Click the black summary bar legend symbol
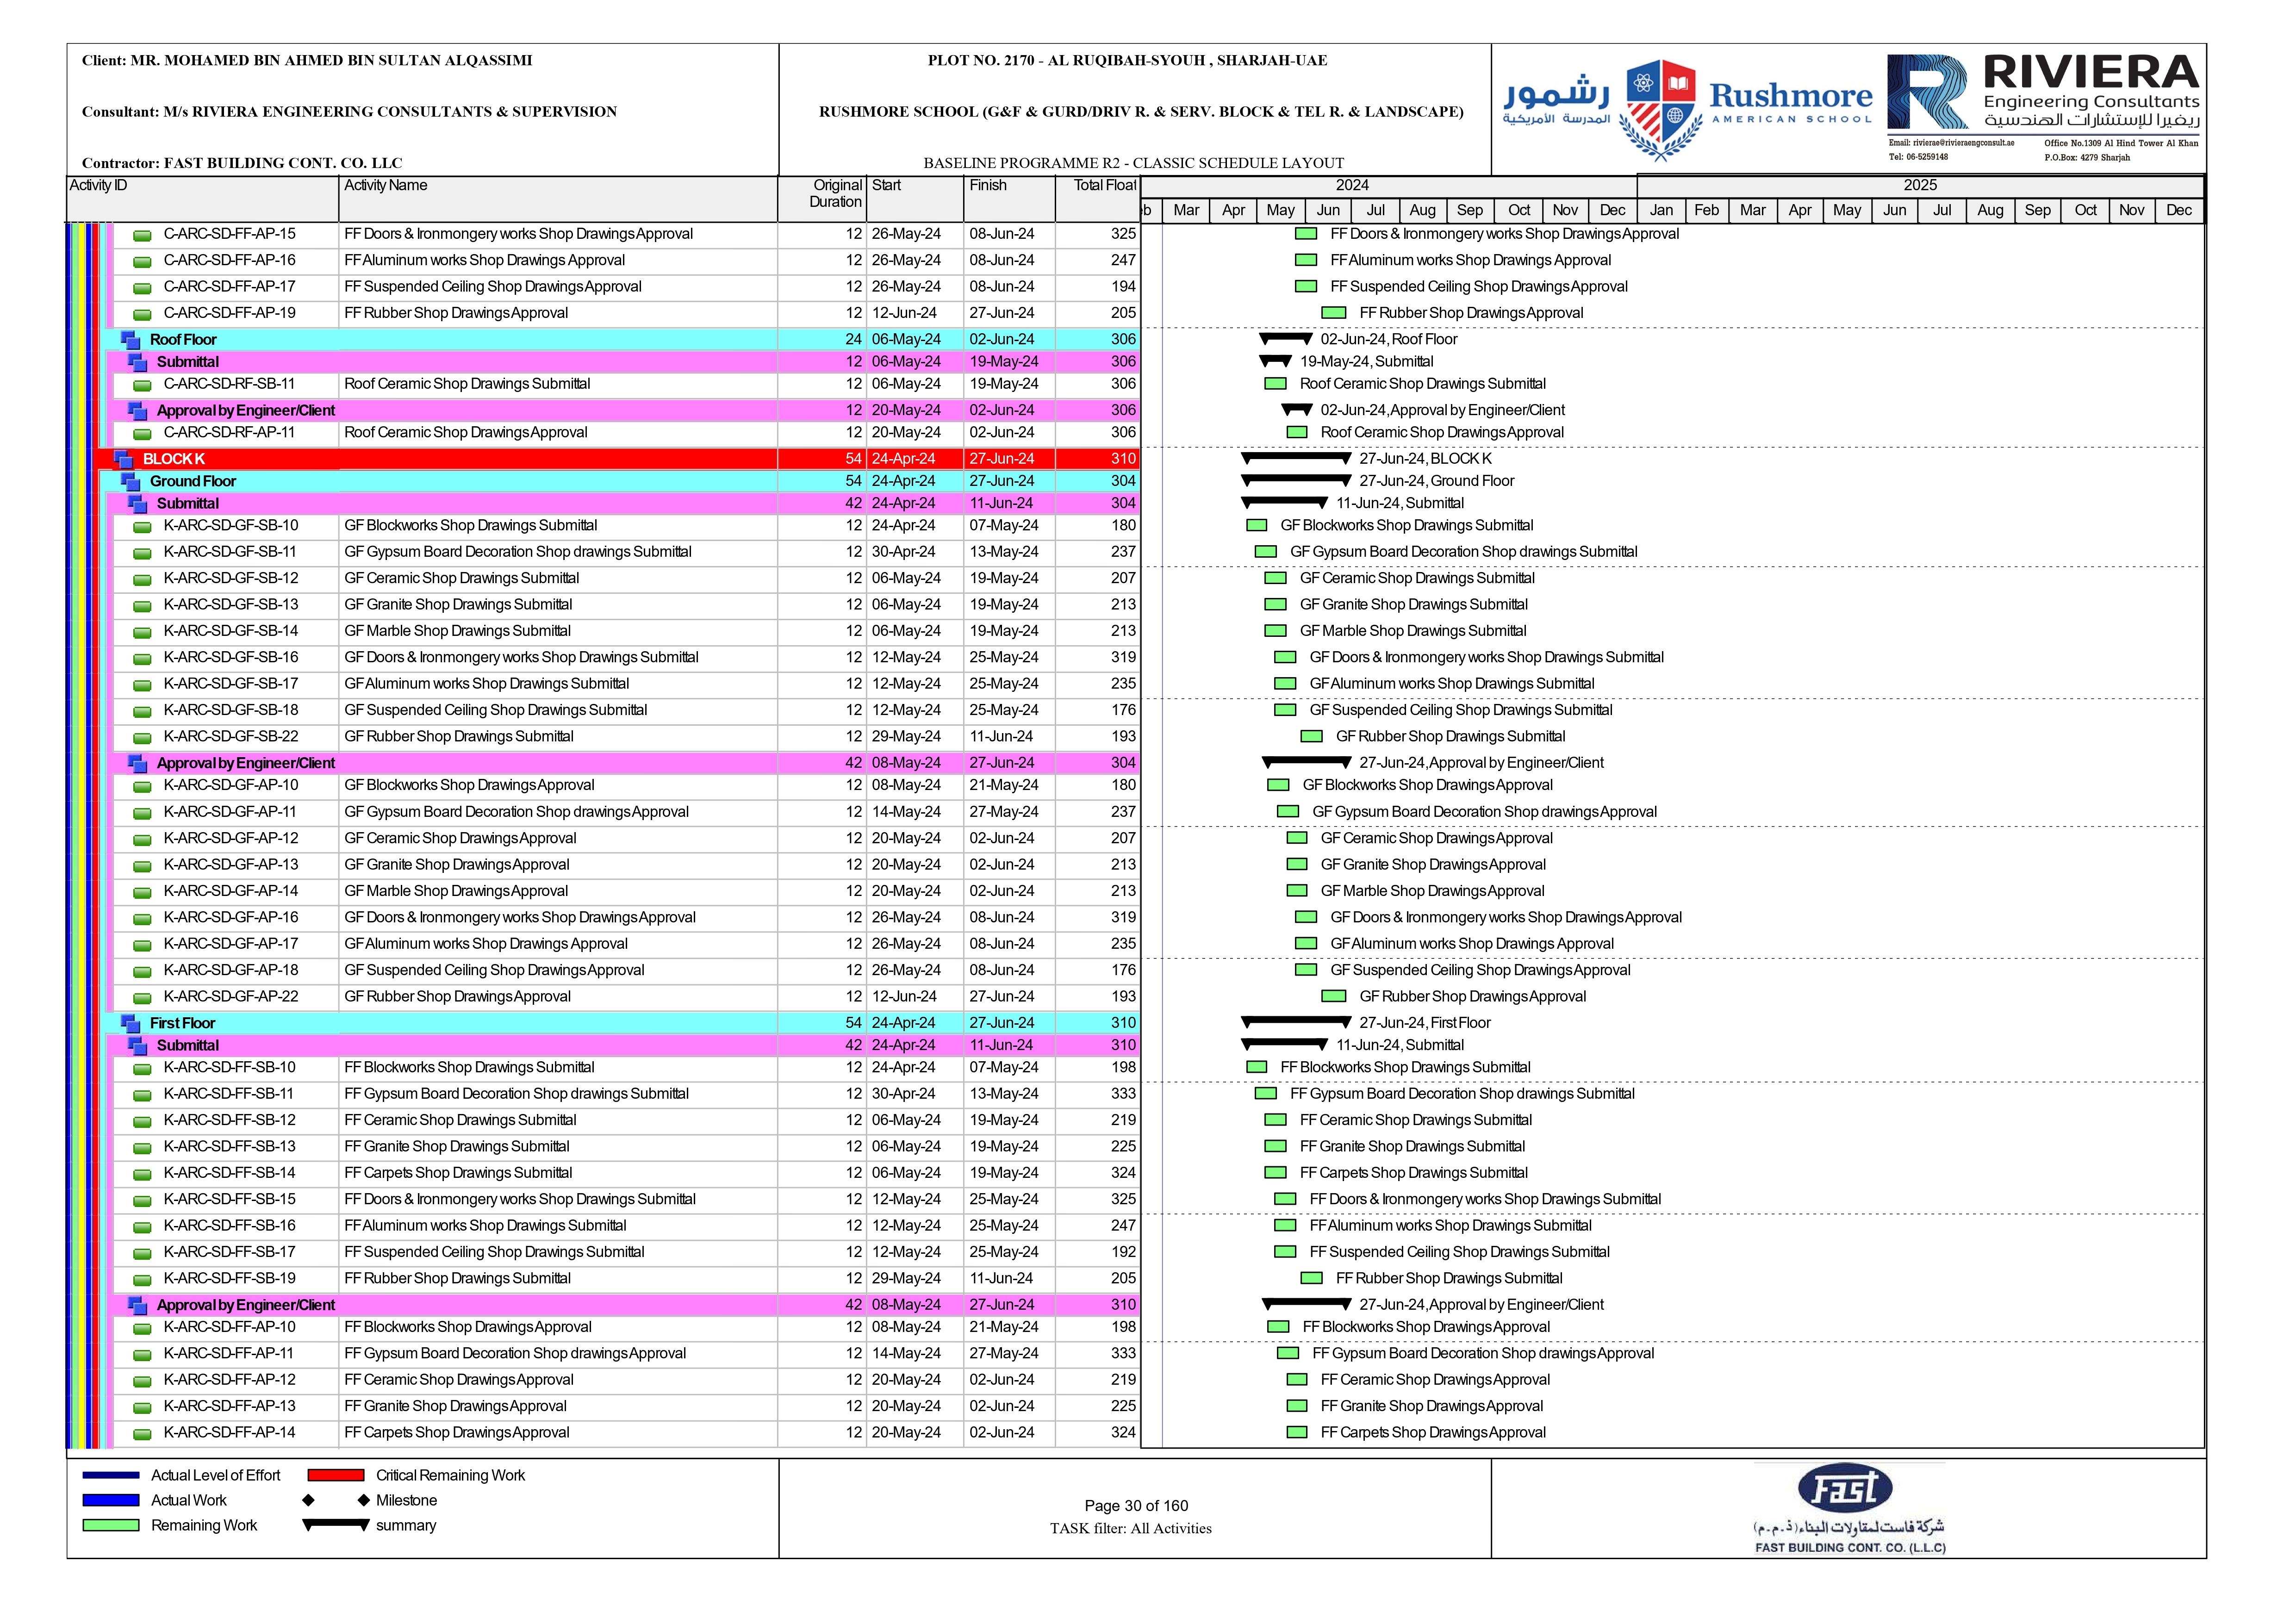This screenshot has width=2296, height=1624. click(x=336, y=1526)
